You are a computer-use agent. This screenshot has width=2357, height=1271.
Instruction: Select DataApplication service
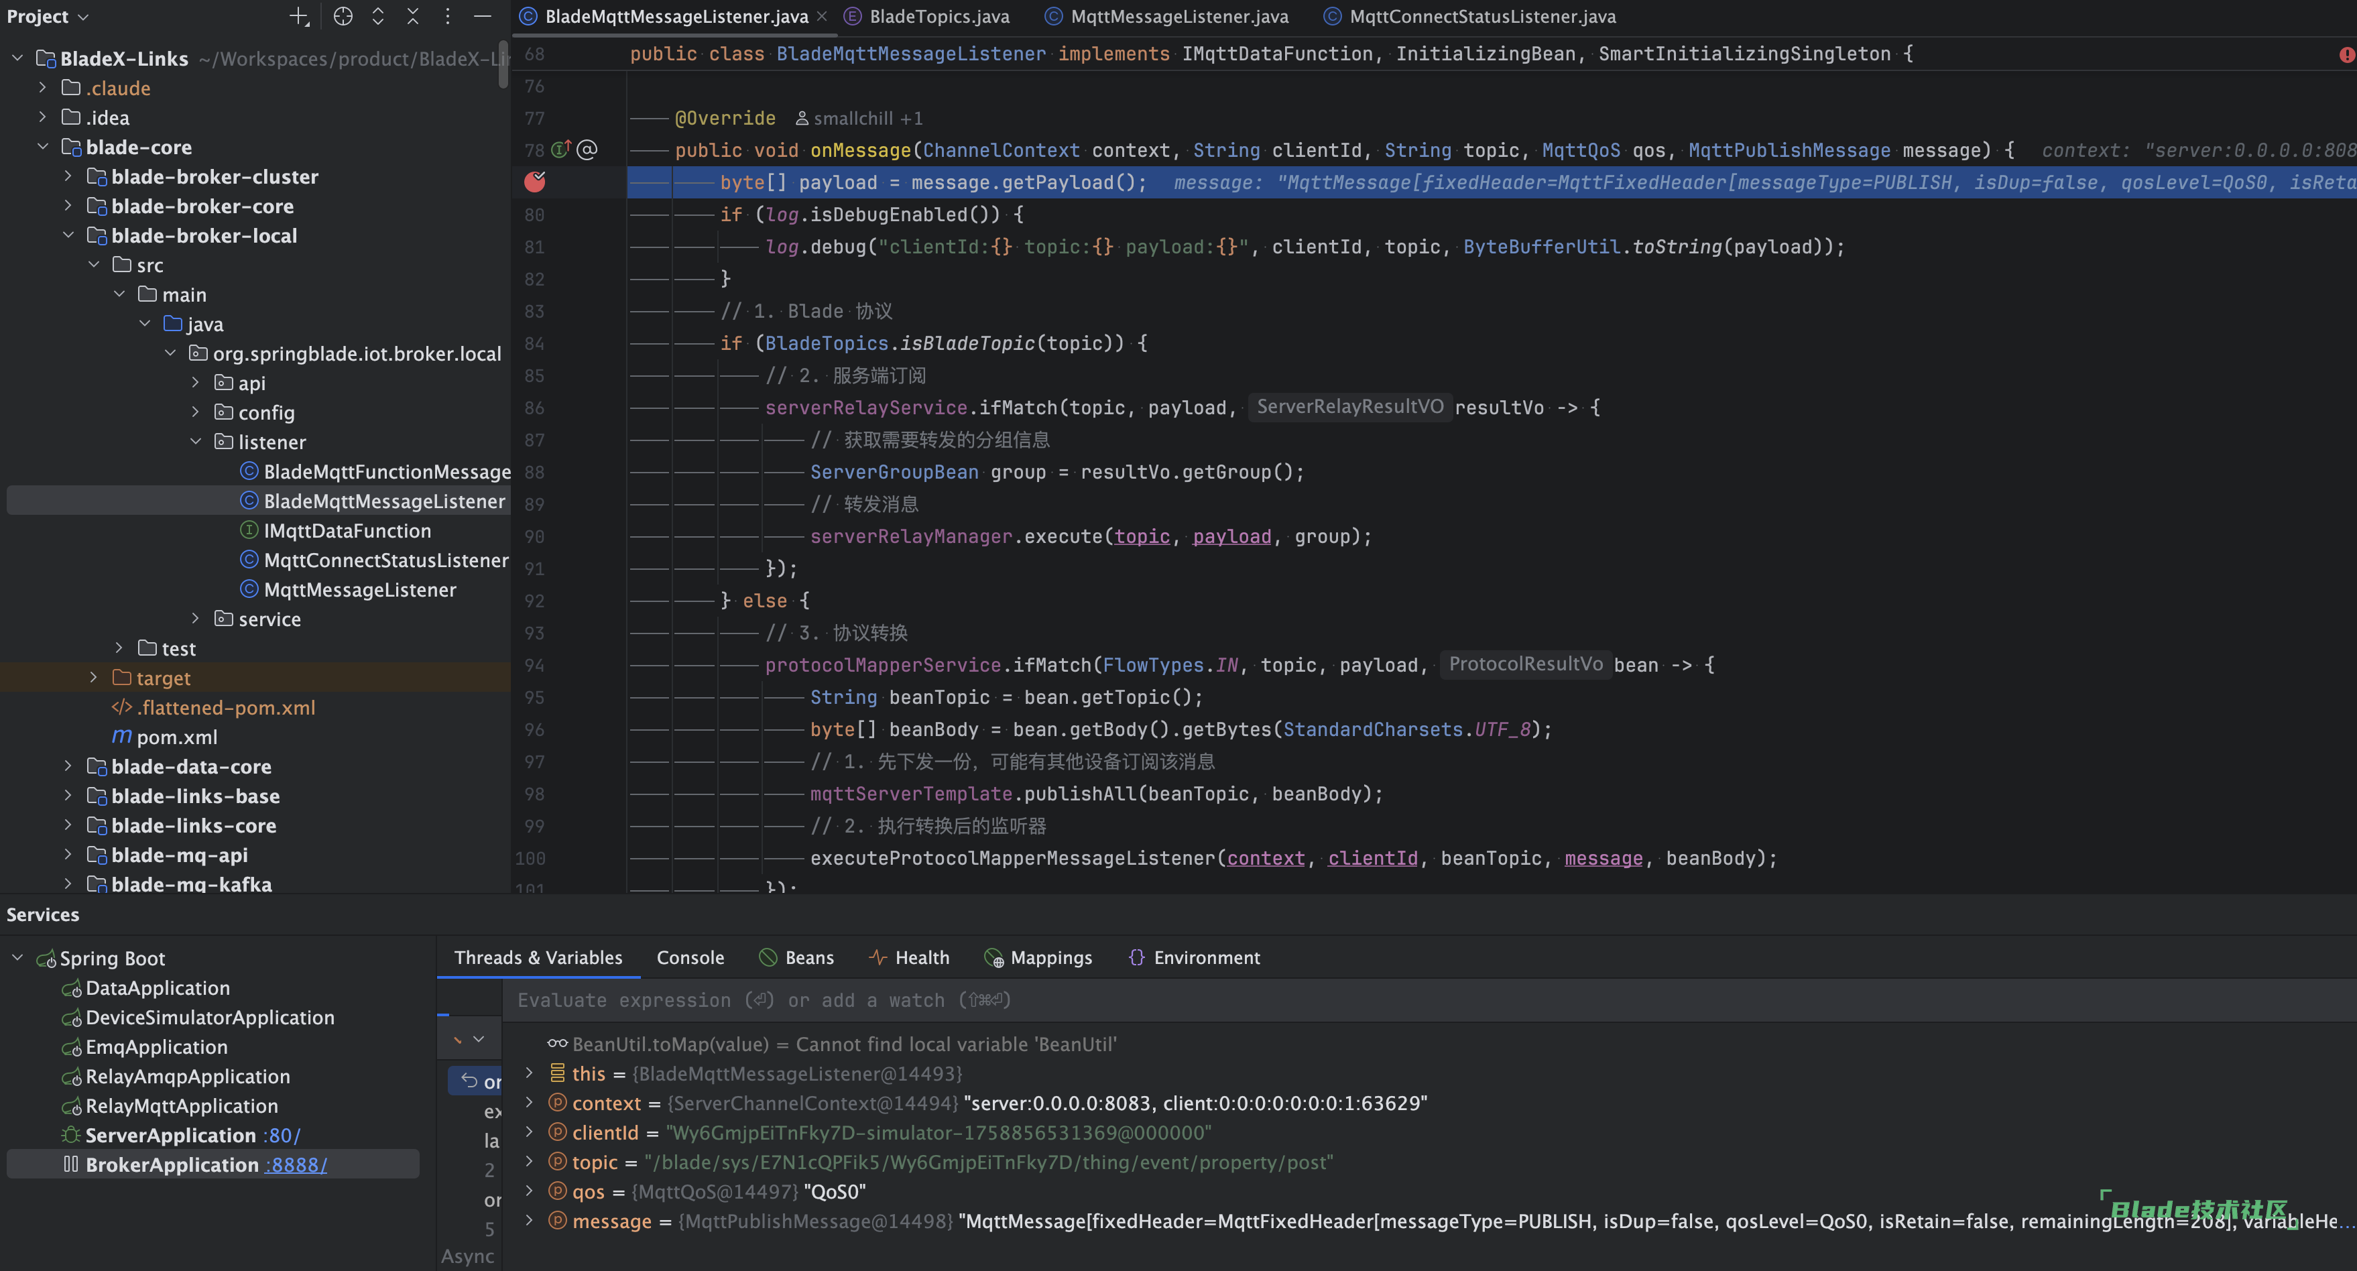tap(145, 987)
